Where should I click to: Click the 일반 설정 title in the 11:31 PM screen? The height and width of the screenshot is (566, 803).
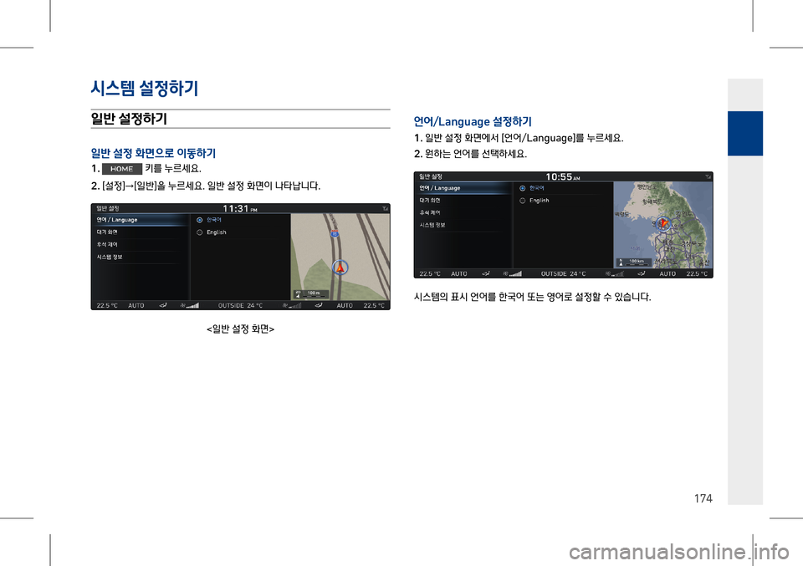[108, 208]
